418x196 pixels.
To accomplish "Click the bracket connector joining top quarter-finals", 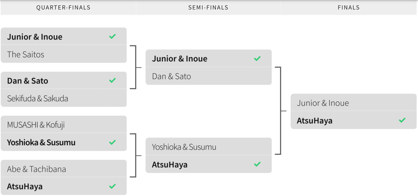I will (136, 67).
